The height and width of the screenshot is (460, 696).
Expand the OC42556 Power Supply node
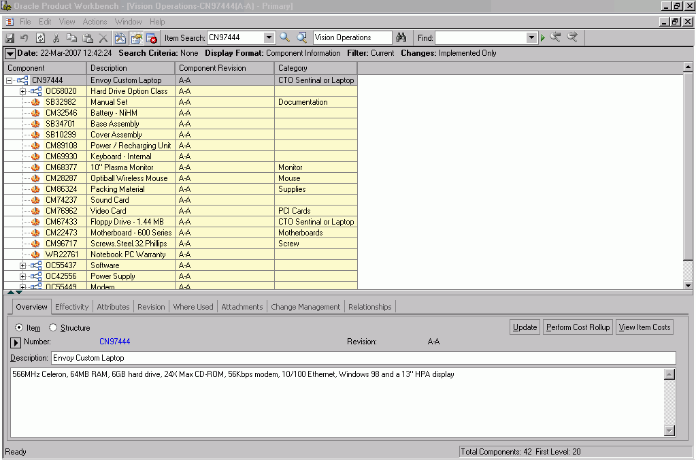tap(22, 276)
